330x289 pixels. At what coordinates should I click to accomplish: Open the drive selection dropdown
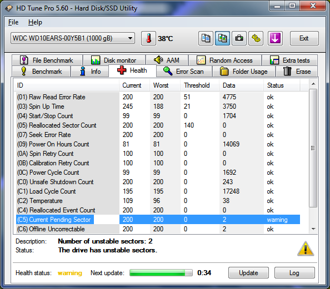click(x=73, y=38)
